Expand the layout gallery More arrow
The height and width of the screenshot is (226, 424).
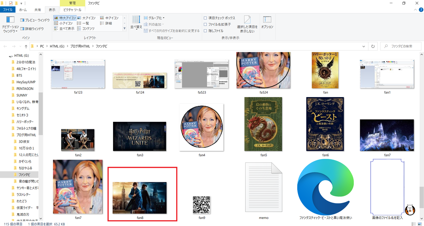point(124,29)
